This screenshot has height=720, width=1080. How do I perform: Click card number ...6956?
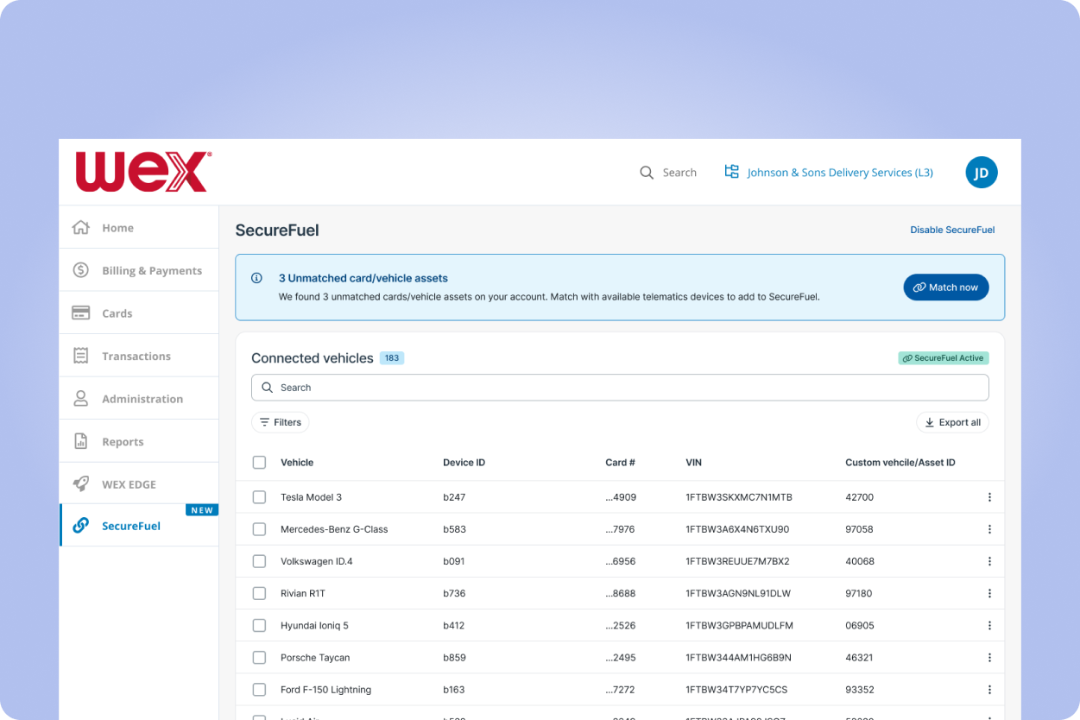click(x=621, y=561)
